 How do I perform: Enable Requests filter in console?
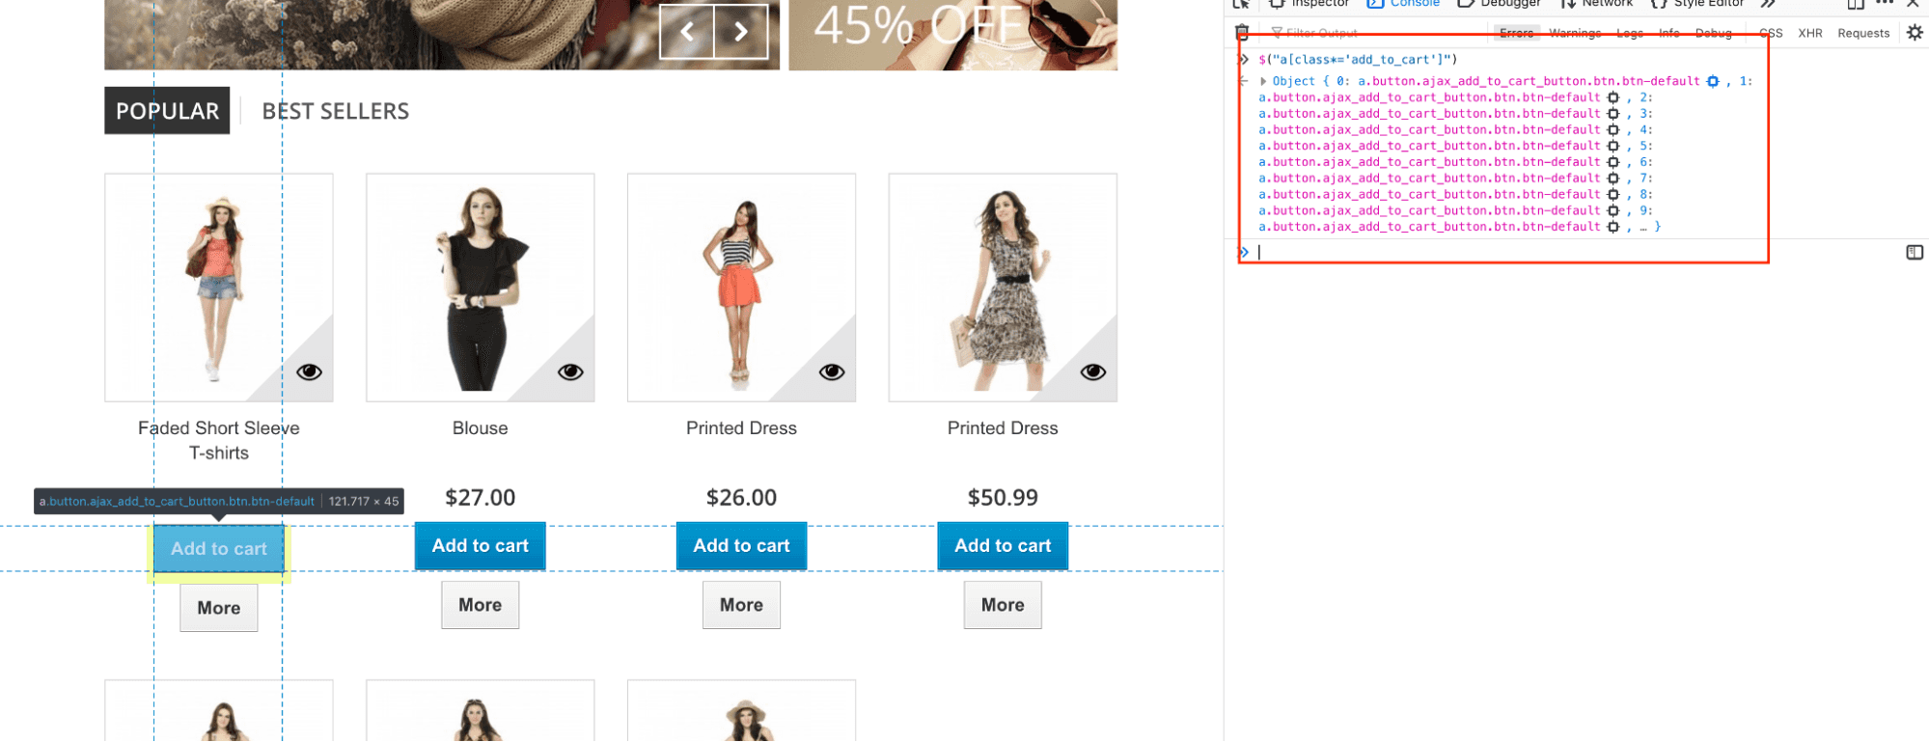[x=1863, y=33]
